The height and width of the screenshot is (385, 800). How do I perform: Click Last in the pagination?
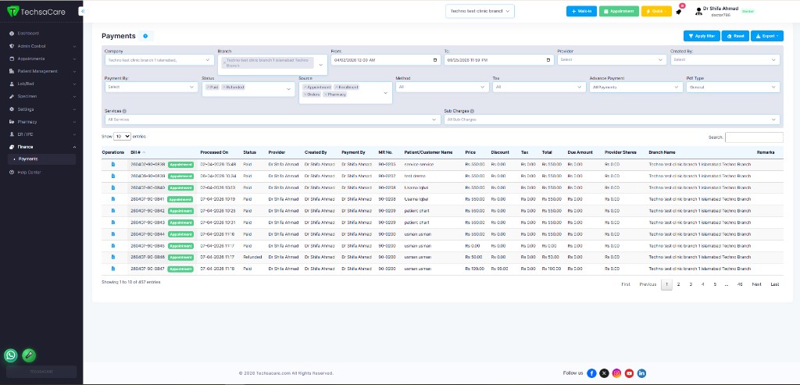(775, 284)
